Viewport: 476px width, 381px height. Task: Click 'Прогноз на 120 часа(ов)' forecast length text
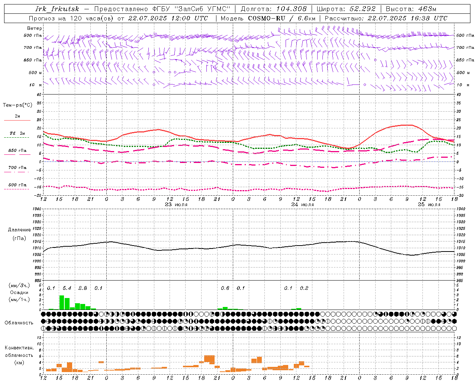71,18
